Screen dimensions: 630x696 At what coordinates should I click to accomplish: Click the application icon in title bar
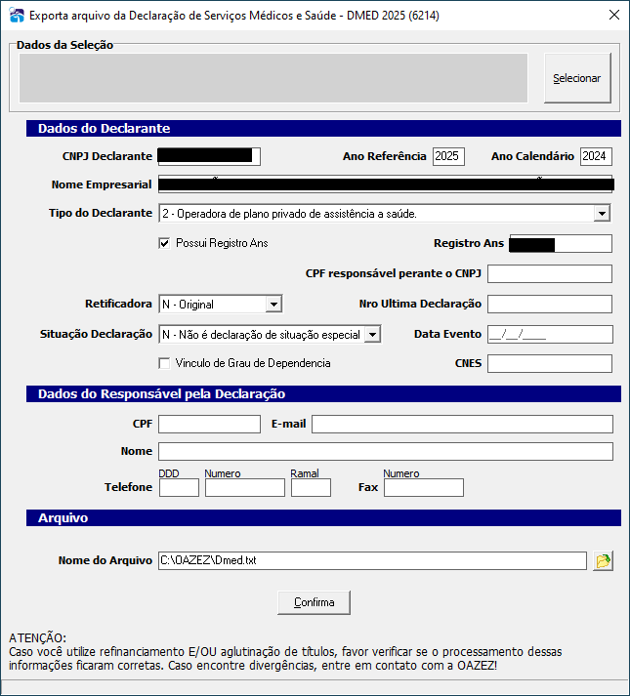point(17,15)
